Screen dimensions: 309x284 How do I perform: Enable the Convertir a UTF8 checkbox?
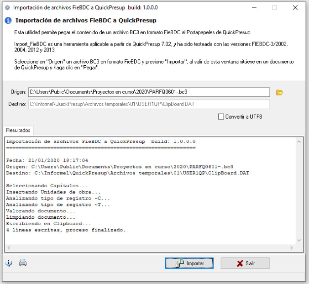[x=221, y=117]
